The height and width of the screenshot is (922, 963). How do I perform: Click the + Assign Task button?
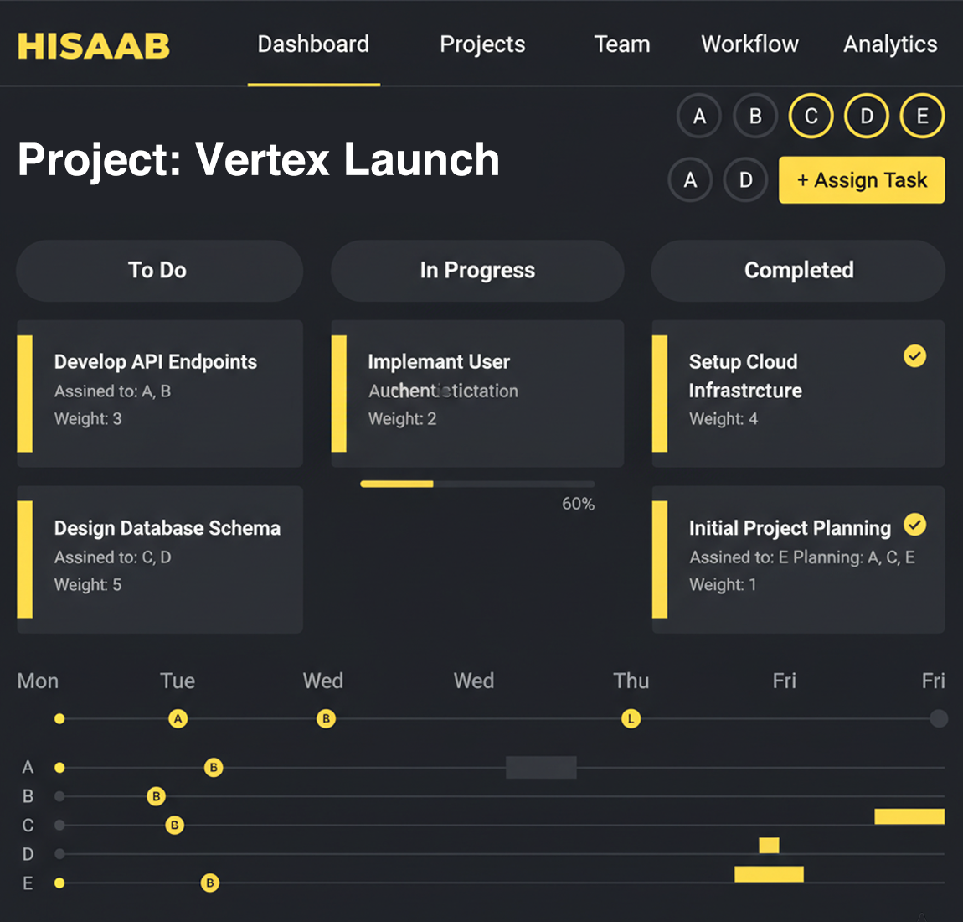click(862, 179)
